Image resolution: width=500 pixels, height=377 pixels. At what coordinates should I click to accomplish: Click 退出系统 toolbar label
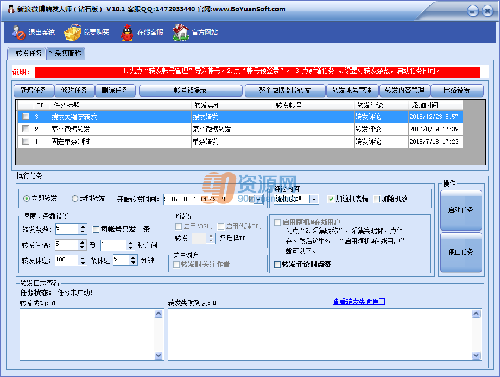42,33
